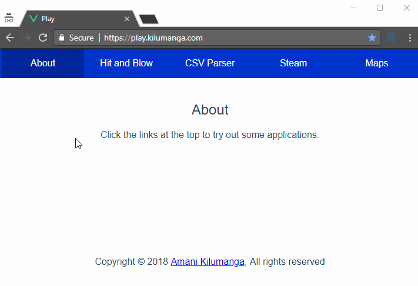Image resolution: width=418 pixels, height=286 pixels.
Task: Open the blue kanji extension icon
Action: (391, 38)
